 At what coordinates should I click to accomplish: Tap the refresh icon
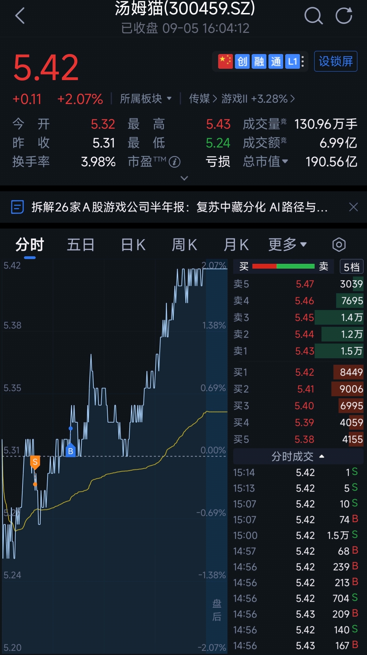point(344,16)
